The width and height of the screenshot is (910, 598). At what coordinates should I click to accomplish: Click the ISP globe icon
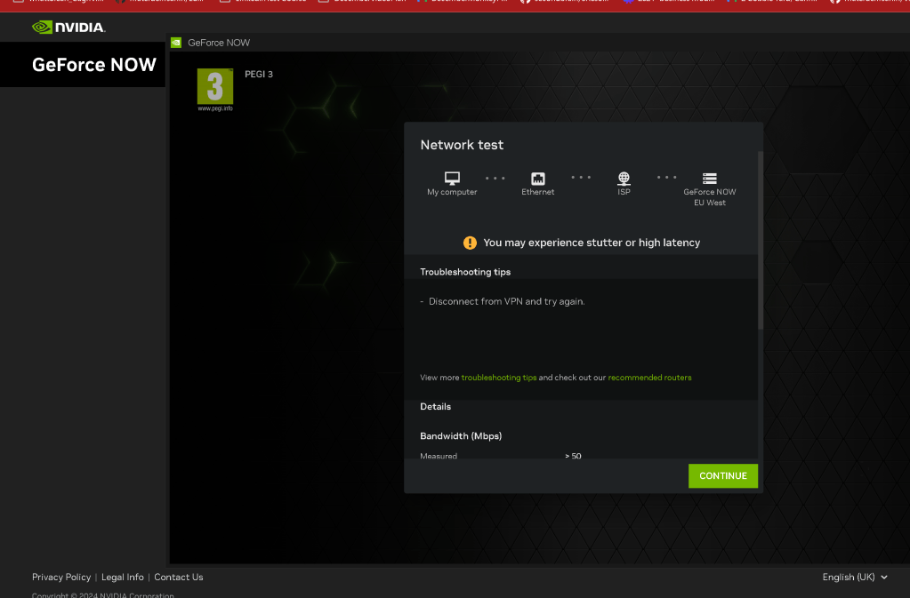624,178
